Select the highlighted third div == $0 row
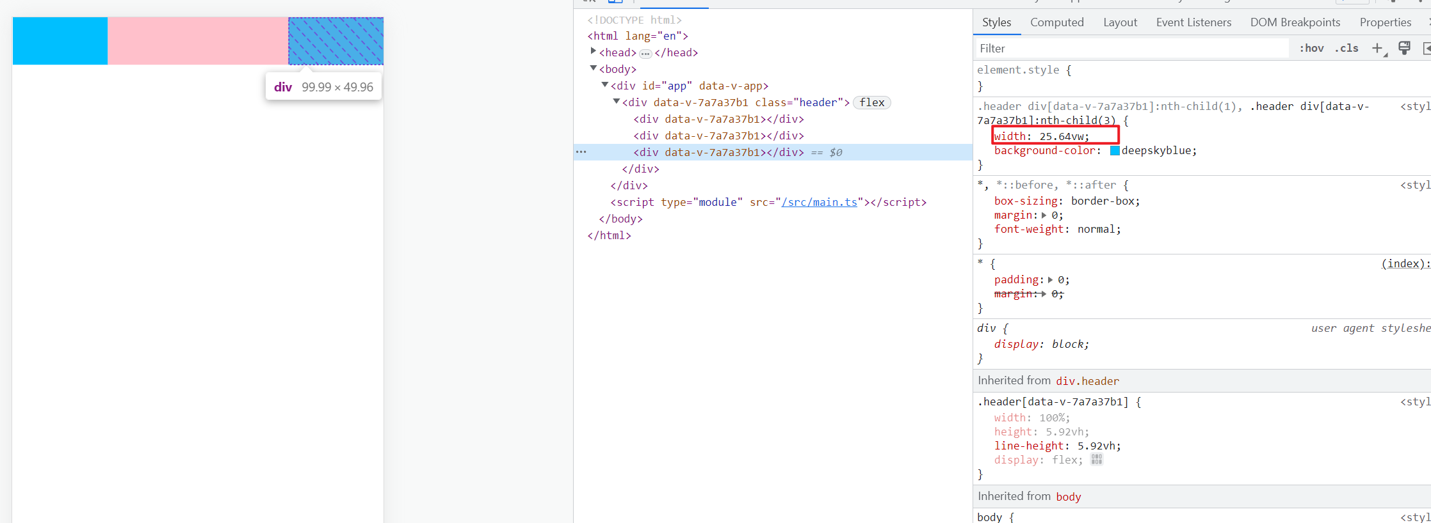The height and width of the screenshot is (523, 1431). point(773,152)
